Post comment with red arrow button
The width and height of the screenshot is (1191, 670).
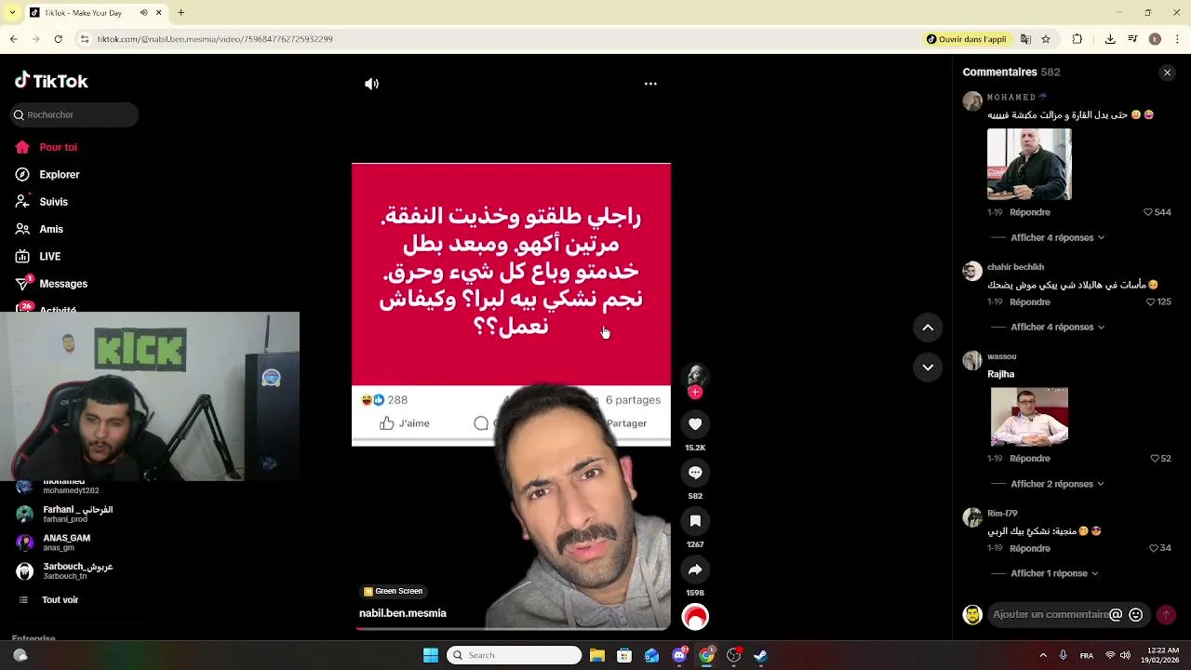(1166, 615)
